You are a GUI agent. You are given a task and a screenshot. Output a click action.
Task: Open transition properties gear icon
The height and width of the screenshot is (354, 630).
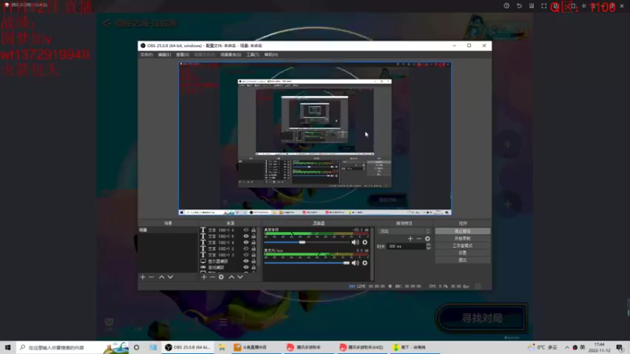[428, 238]
